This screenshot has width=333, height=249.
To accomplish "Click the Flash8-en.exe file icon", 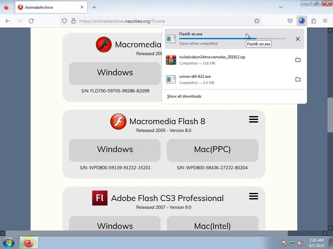I will [x=171, y=39].
